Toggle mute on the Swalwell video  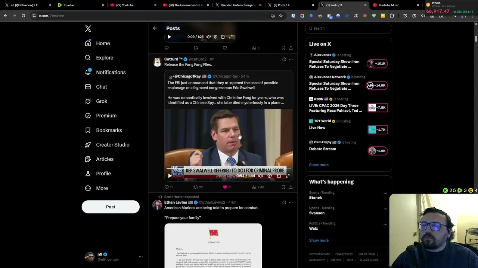(261, 176)
